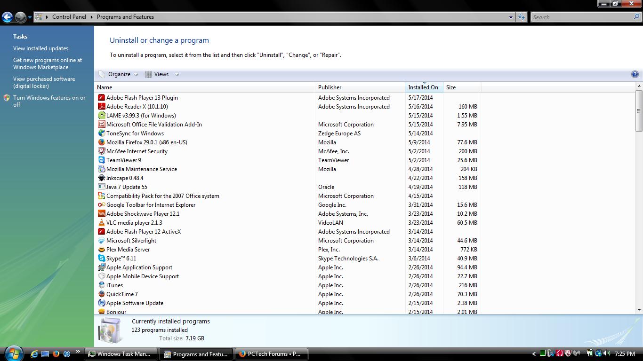Screen dimensions: 643x361
Task: Go to Control Panel breadcrumb
Action: click(x=69, y=17)
